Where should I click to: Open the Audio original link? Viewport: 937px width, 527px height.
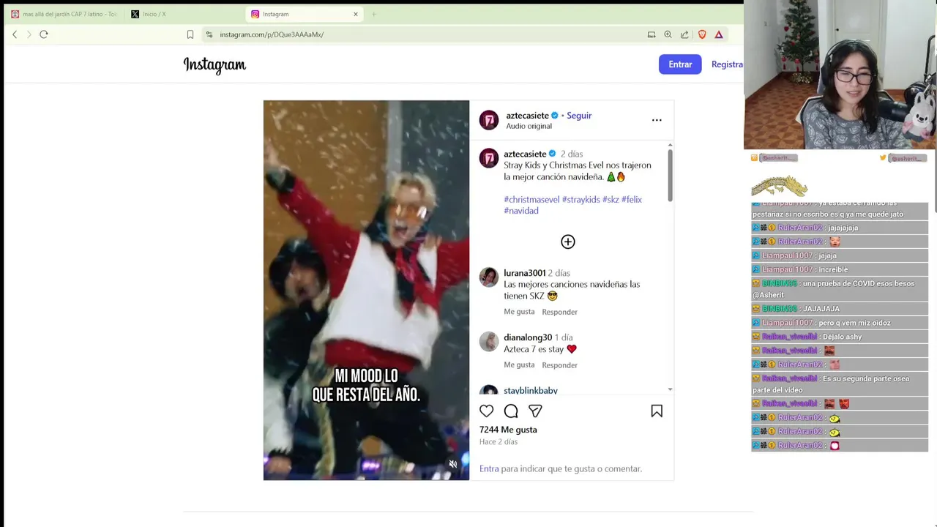pyautogui.click(x=529, y=127)
